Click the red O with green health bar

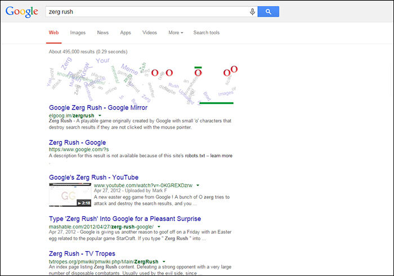[198, 73]
